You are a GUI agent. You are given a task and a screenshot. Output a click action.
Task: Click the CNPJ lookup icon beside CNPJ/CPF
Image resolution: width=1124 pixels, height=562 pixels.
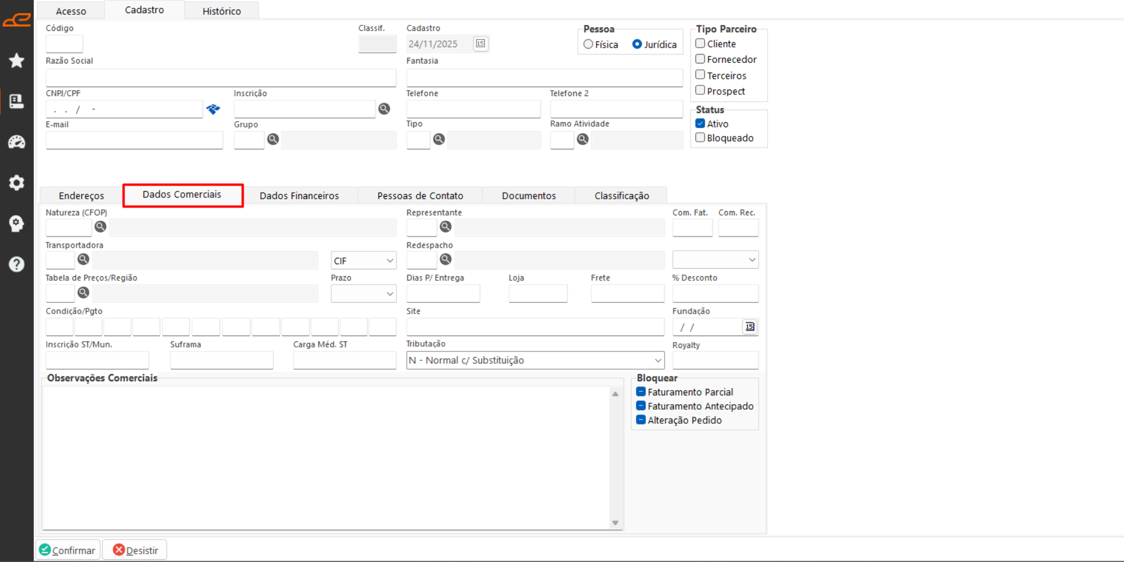tap(213, 109)
